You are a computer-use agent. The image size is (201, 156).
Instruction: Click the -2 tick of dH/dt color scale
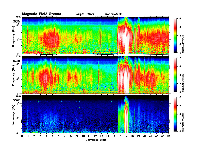[180, 19]
